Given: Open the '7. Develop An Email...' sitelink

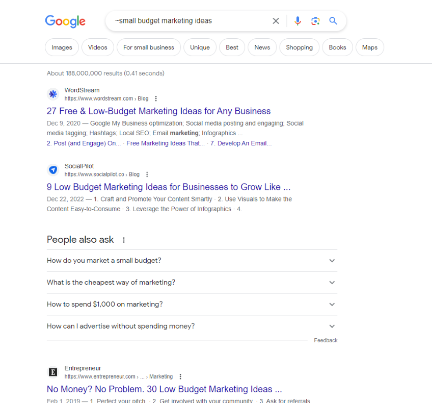Looking at the screenshot, I should point(241,143).
